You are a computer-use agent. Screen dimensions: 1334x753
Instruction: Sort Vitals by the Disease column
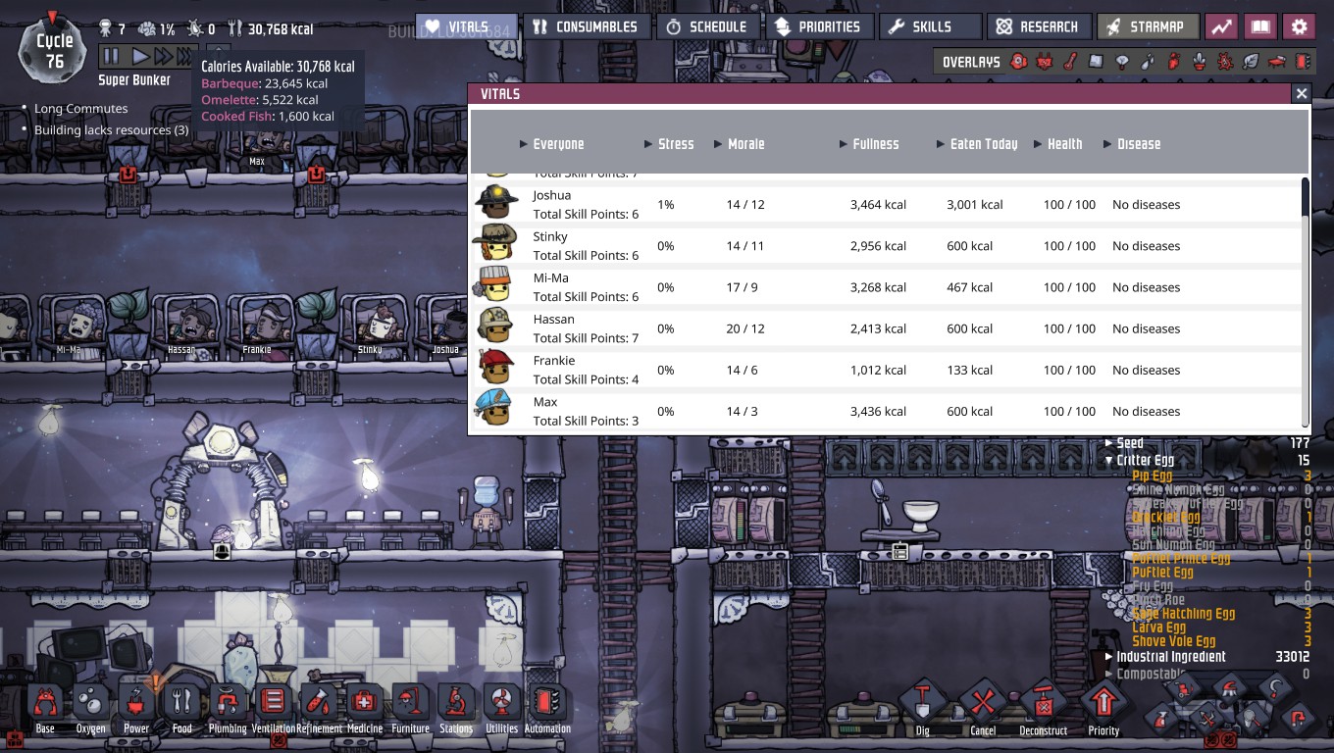pos(1132,144)
